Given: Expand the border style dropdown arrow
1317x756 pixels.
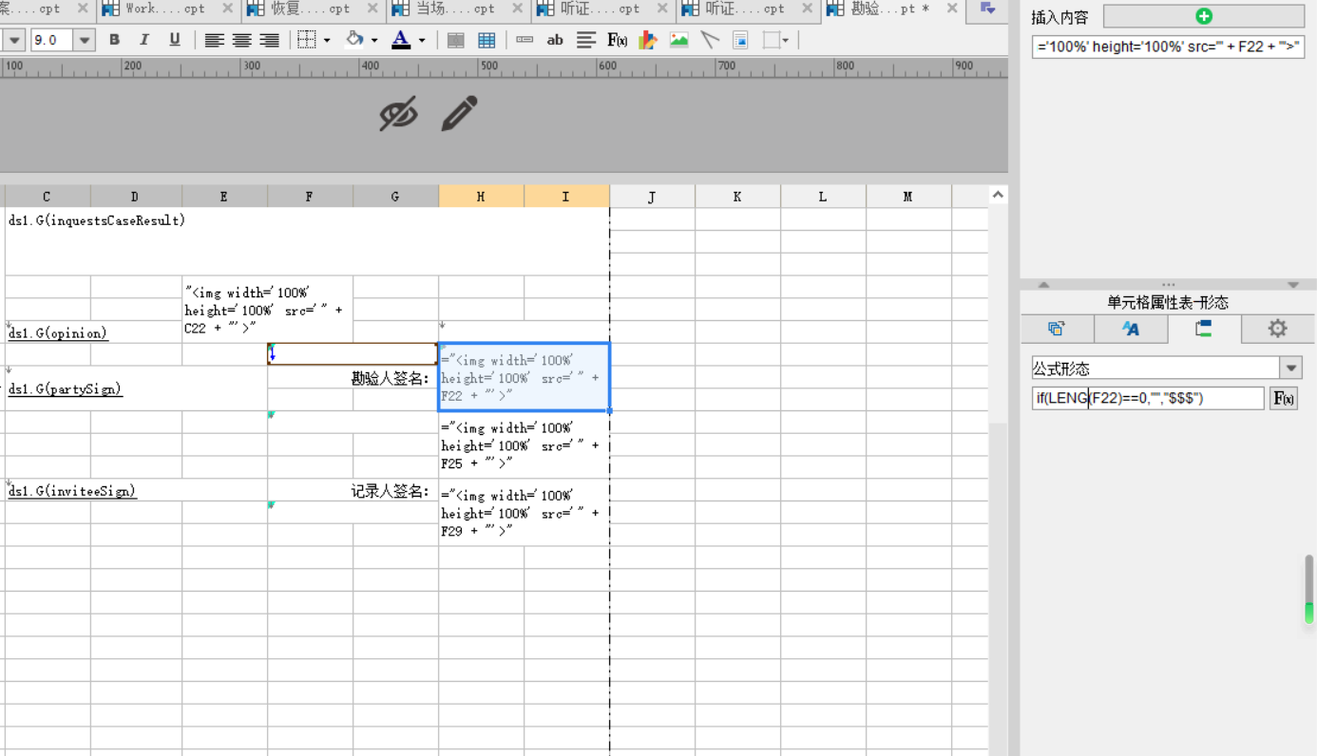Looking at the screenshot, I should pos(327,40).
